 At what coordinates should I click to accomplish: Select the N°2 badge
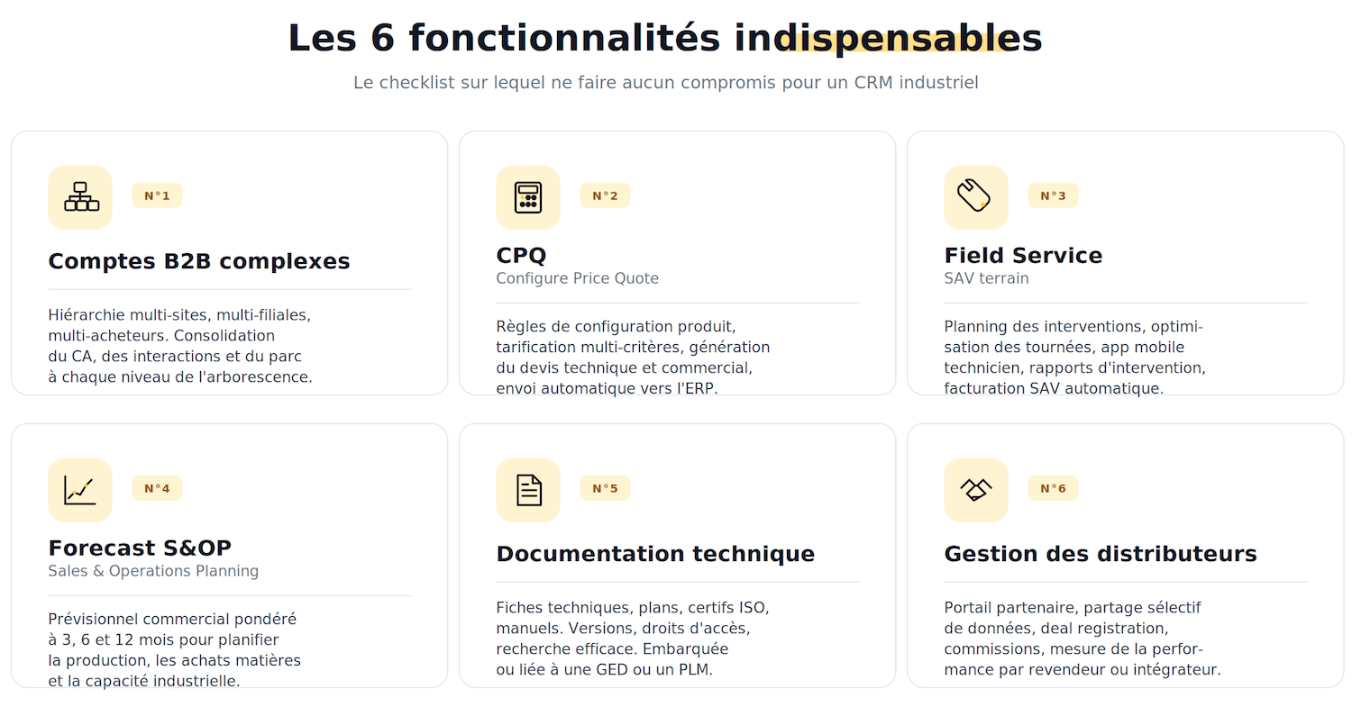click(605, 195)
